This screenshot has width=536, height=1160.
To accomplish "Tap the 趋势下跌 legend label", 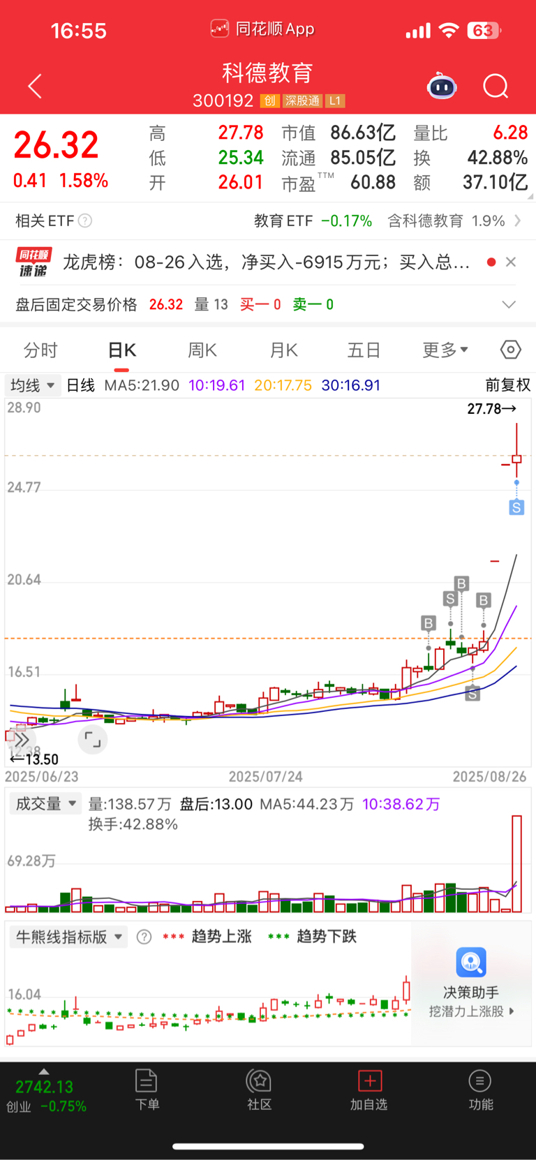I will (x=327, y=937).
